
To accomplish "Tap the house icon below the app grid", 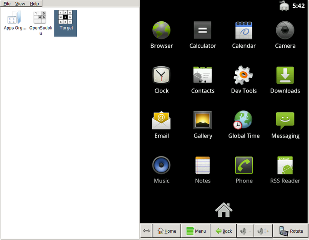I will tap(224, 210).
